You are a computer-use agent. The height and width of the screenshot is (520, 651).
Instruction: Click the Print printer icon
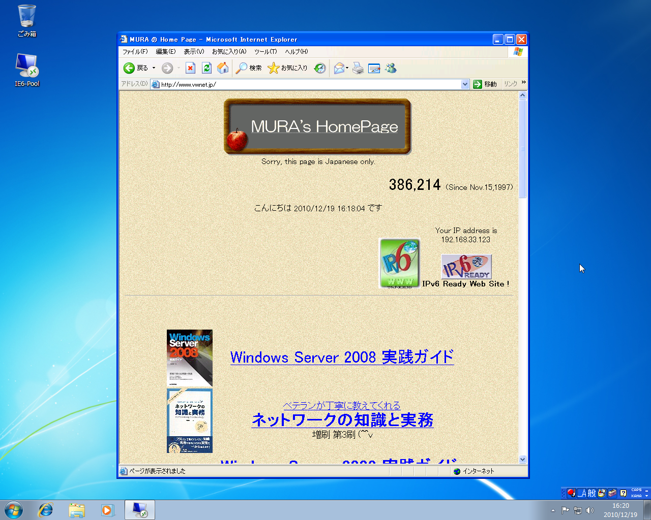point(358,68)
